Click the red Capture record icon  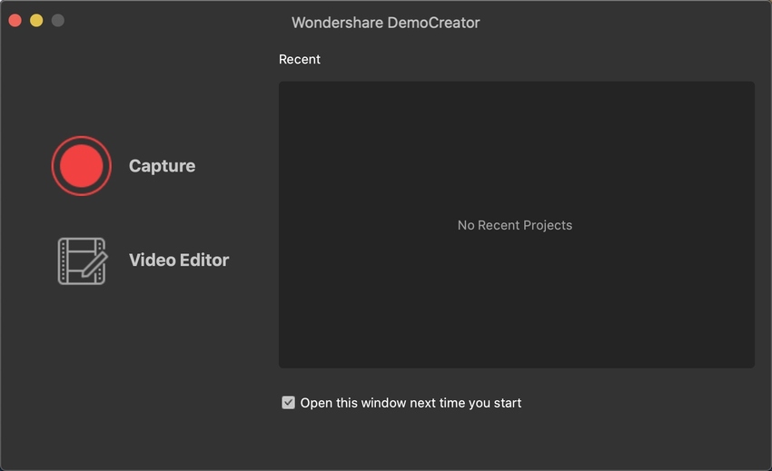point(81,166)
